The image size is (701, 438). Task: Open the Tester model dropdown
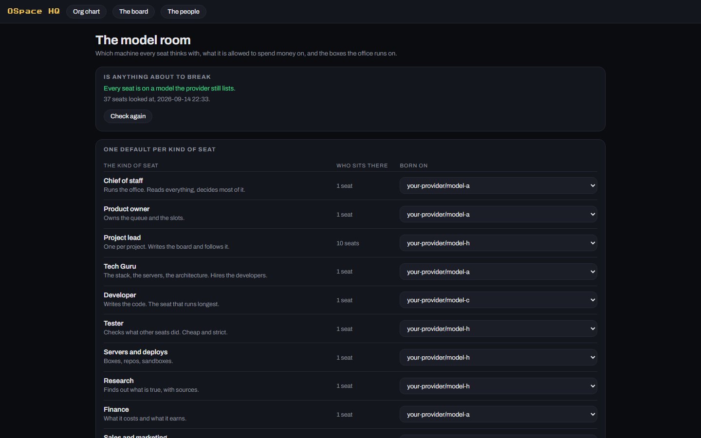coord(498,329)
